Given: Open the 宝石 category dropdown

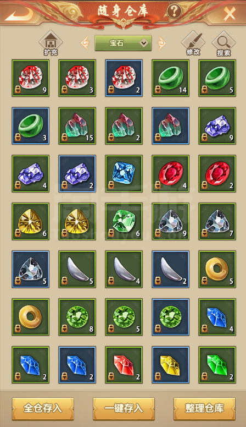Looking at the screenshot, I should 123,43.
